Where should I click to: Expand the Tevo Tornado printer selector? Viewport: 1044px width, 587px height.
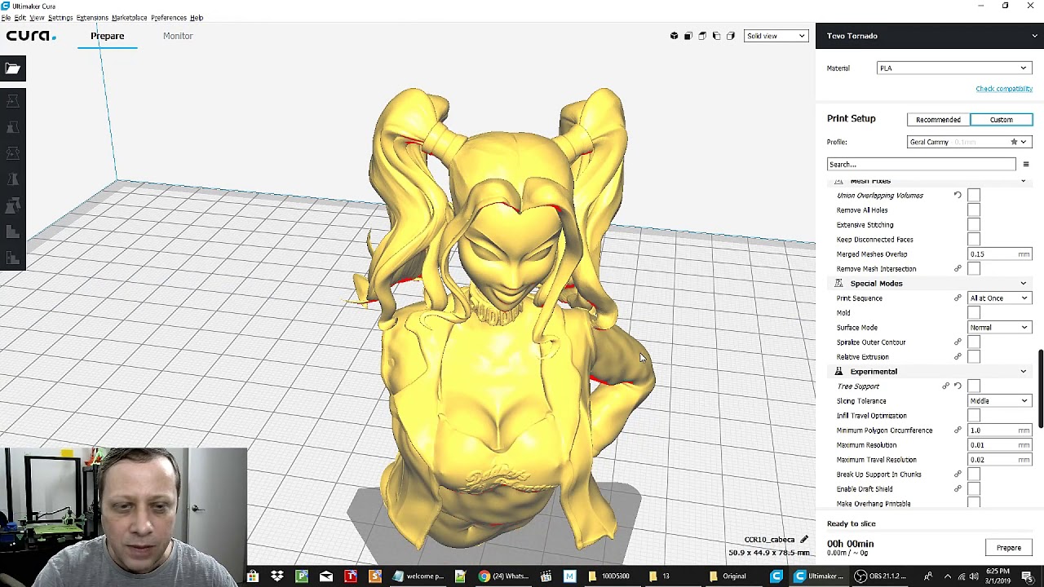[x=930, y=36]
